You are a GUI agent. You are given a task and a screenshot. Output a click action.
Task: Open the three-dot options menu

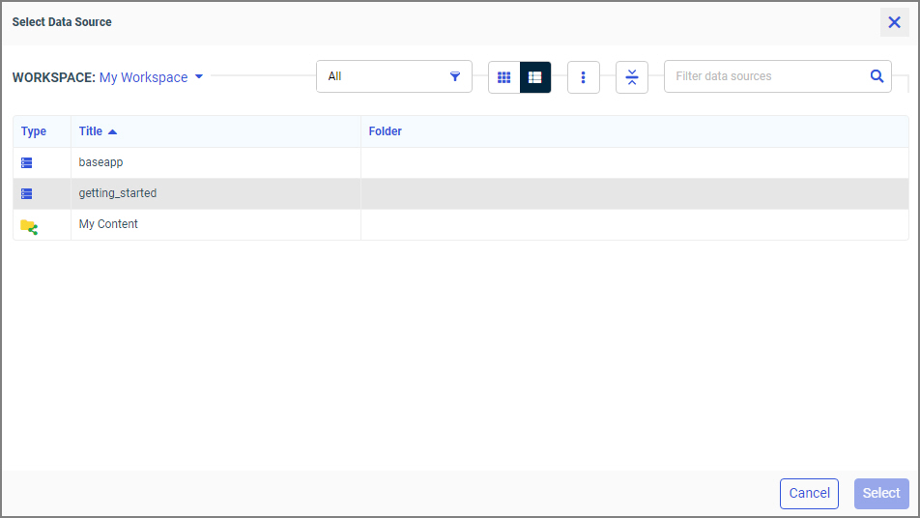click(584, 77)
